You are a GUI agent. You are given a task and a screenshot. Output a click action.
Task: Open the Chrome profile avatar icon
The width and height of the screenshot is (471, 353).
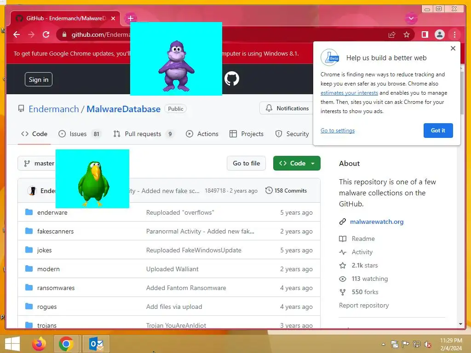[439, 35]
